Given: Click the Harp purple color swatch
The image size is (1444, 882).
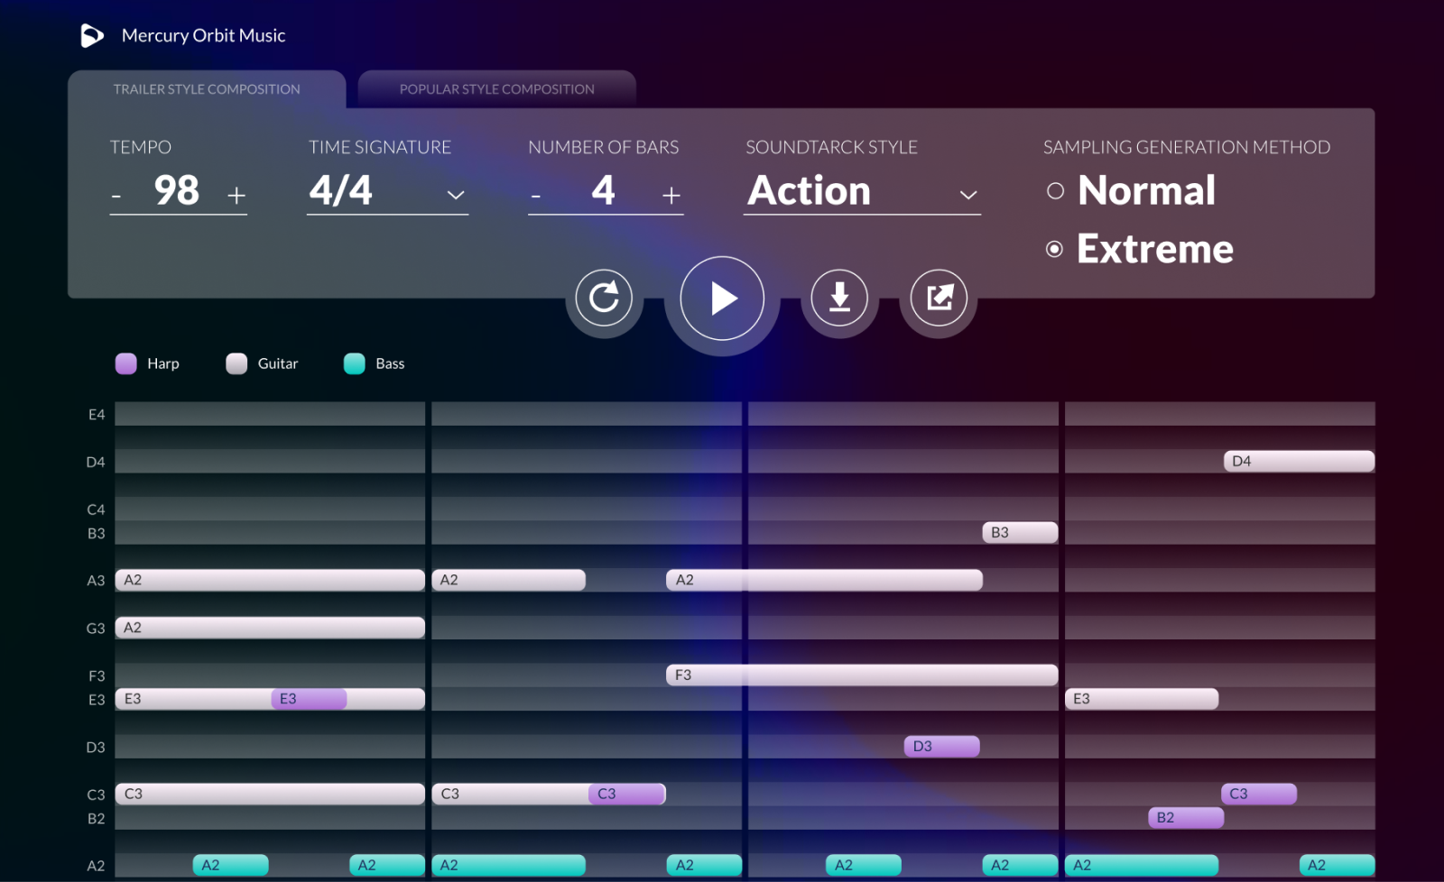Looking at the screenshot, I should pos(126,363).
